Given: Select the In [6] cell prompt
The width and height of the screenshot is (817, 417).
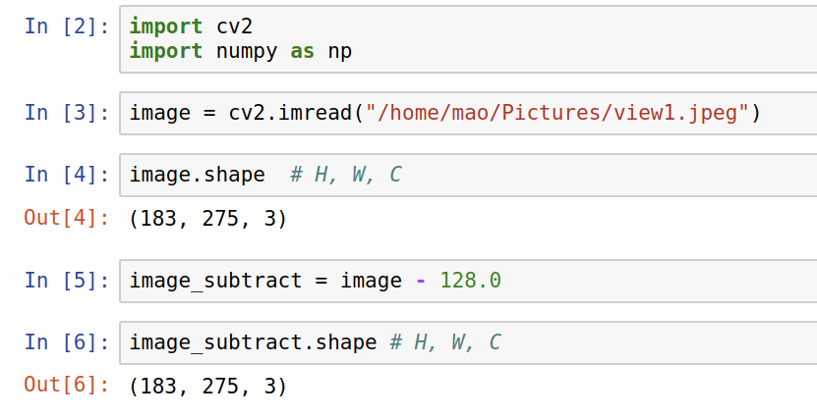Looking at the screenshot, I should (67, 342).
